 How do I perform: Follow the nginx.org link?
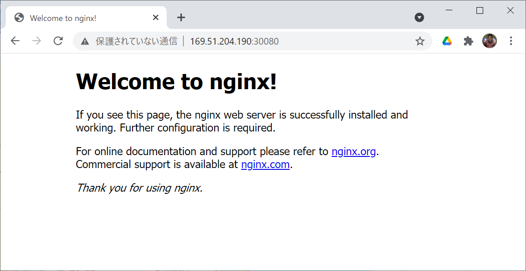[x=353, y=152]
